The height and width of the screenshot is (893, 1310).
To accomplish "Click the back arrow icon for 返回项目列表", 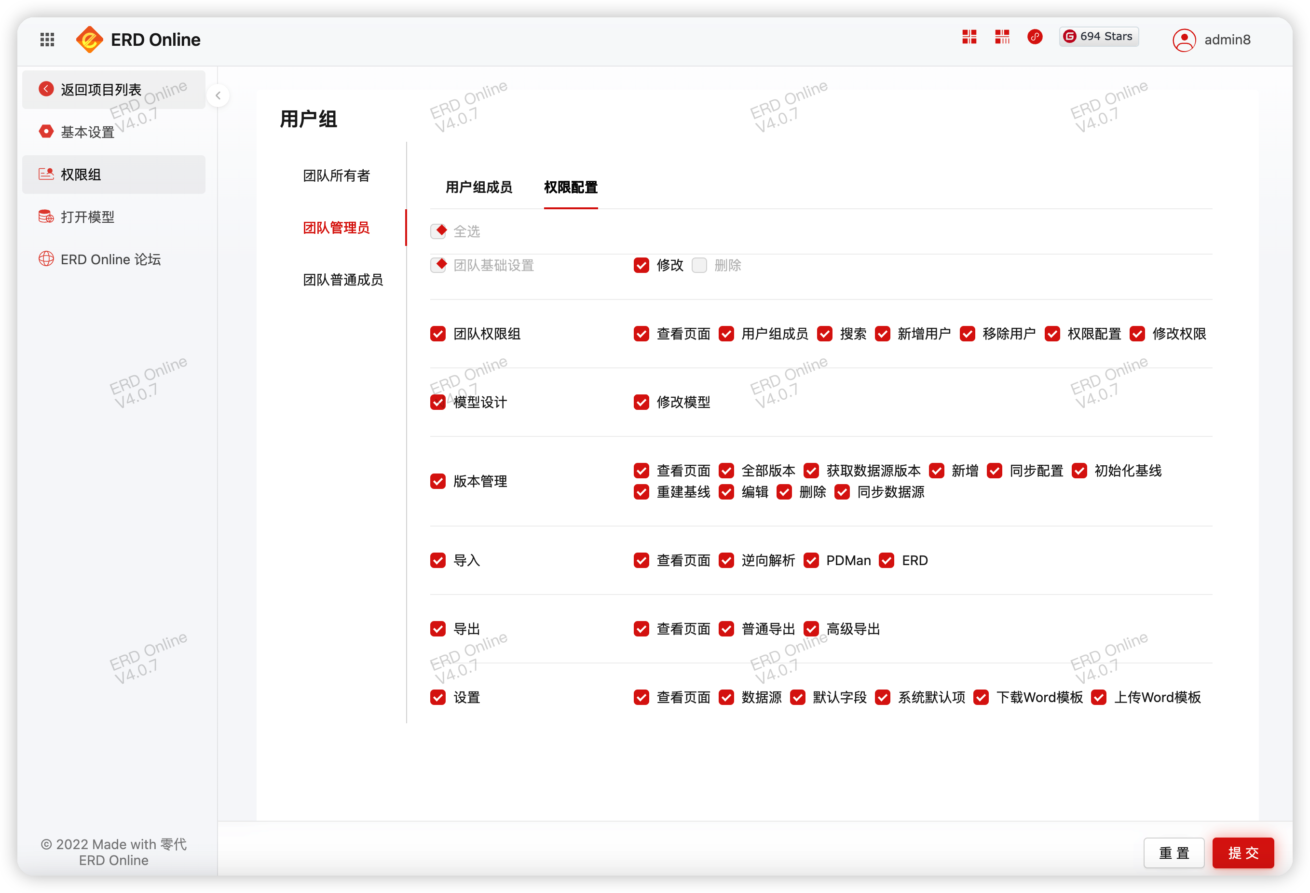I will tap(46, 89).
